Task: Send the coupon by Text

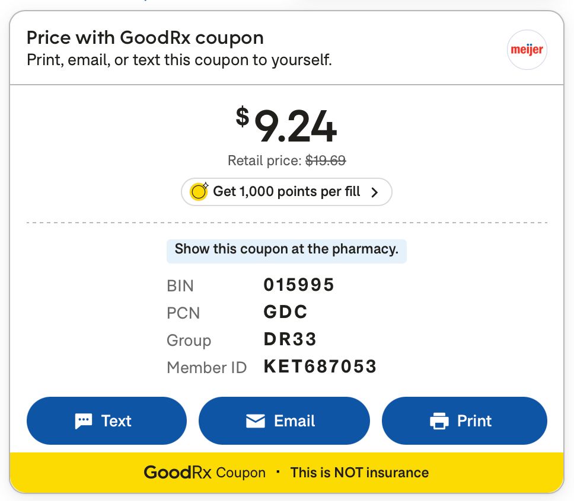Action: click(107, 421)
